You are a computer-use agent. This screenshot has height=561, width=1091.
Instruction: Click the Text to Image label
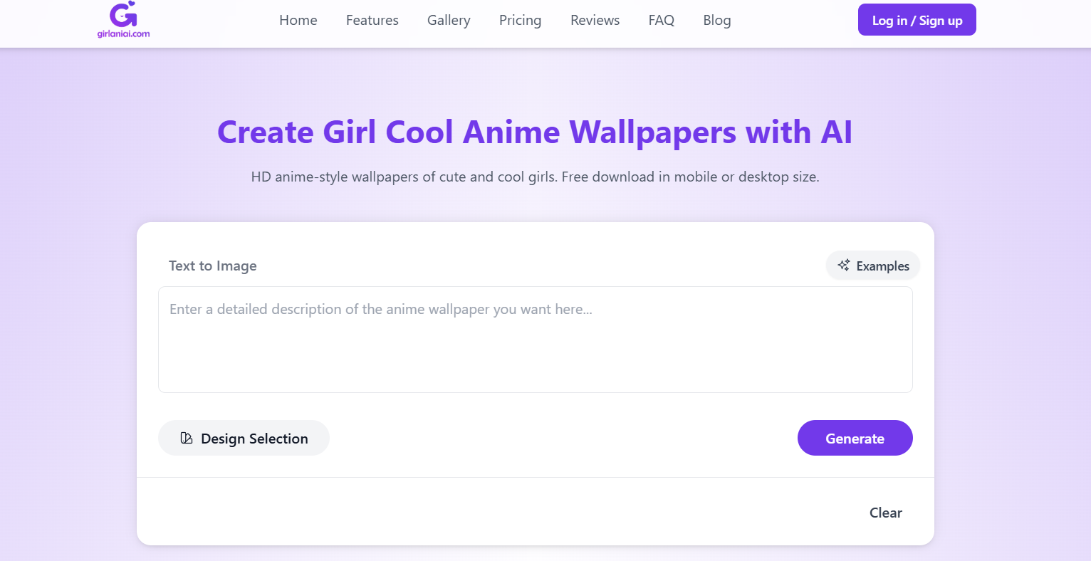tap(212, 266)
